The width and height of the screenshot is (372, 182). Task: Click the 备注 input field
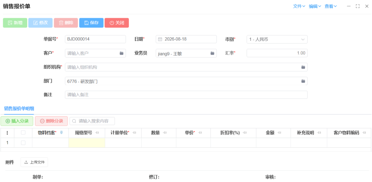186,95
